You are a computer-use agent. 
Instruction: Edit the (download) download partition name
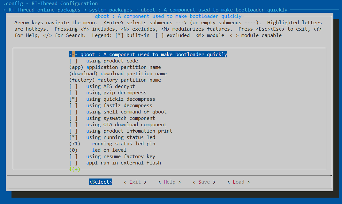[118, 74]
